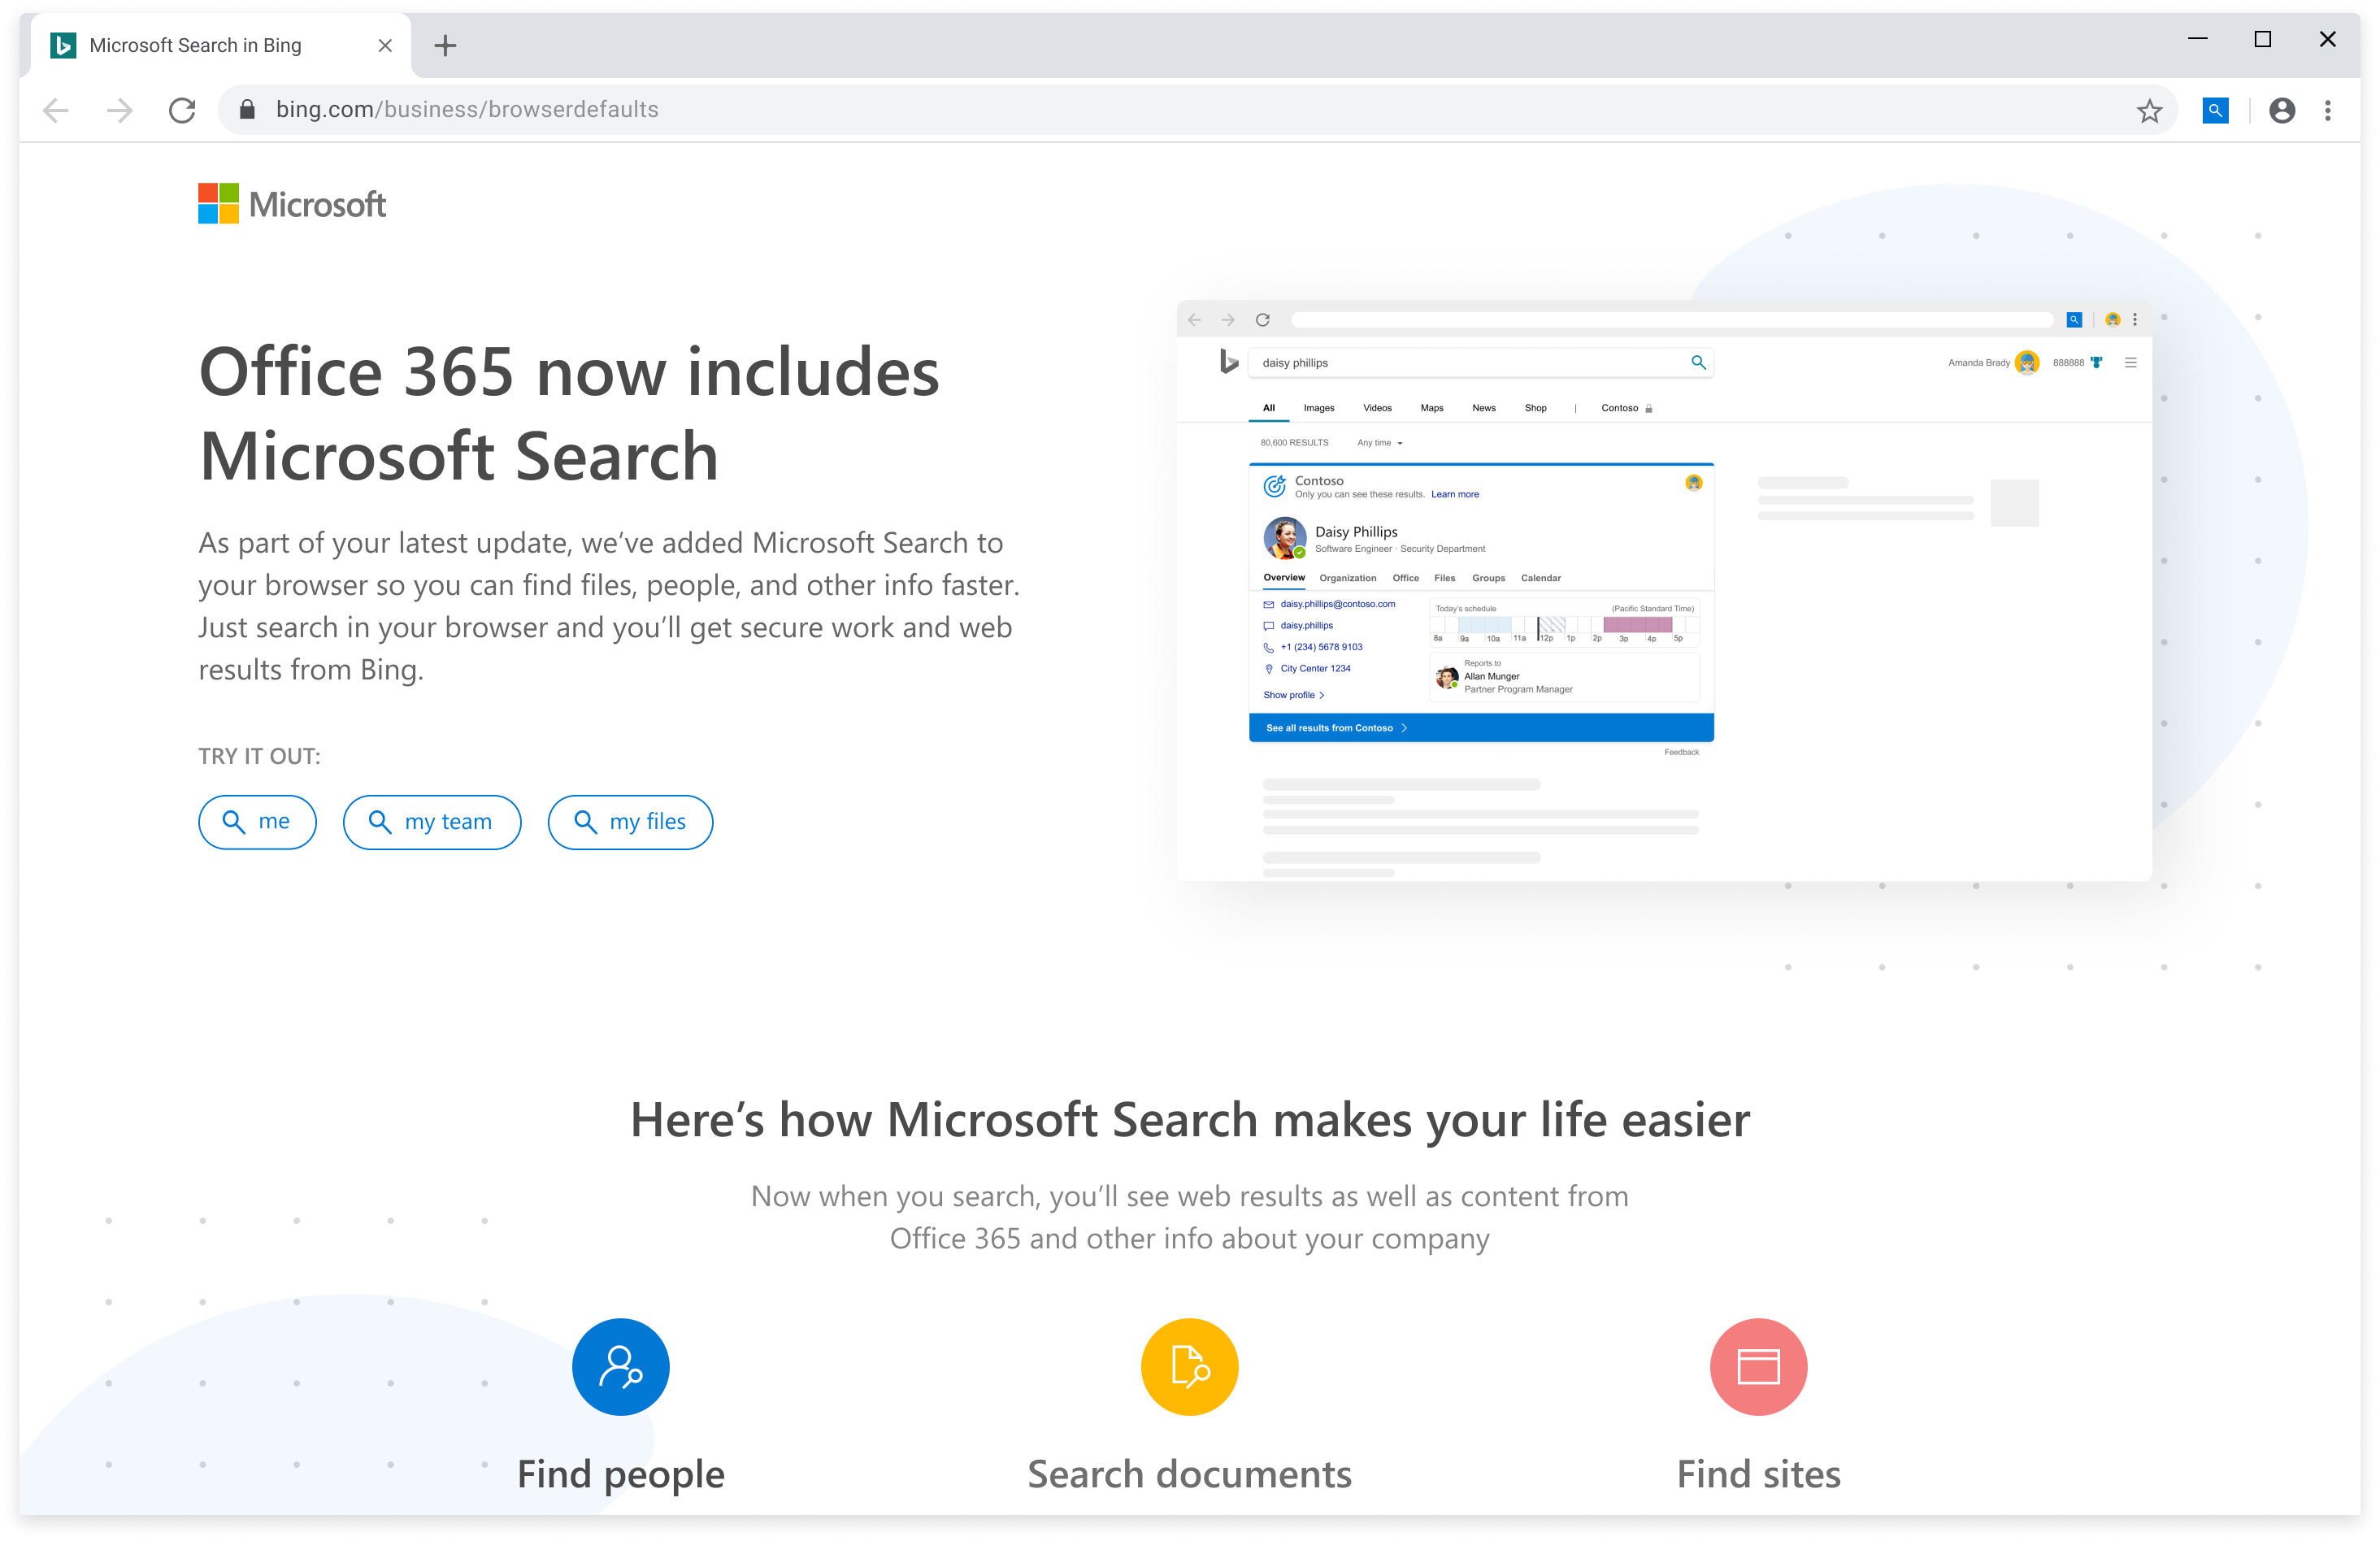Click the rewards trophy icon beside 888888
This screenshot has height=1541, width=2380.
pyautogui.click(x=2097, y=363)
